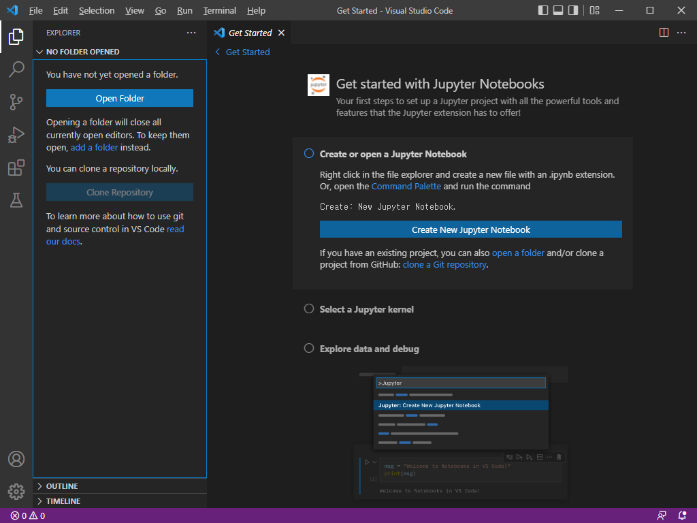Click 'Get started with Jupyter Notebooks' heading

(x=440, y=84)
